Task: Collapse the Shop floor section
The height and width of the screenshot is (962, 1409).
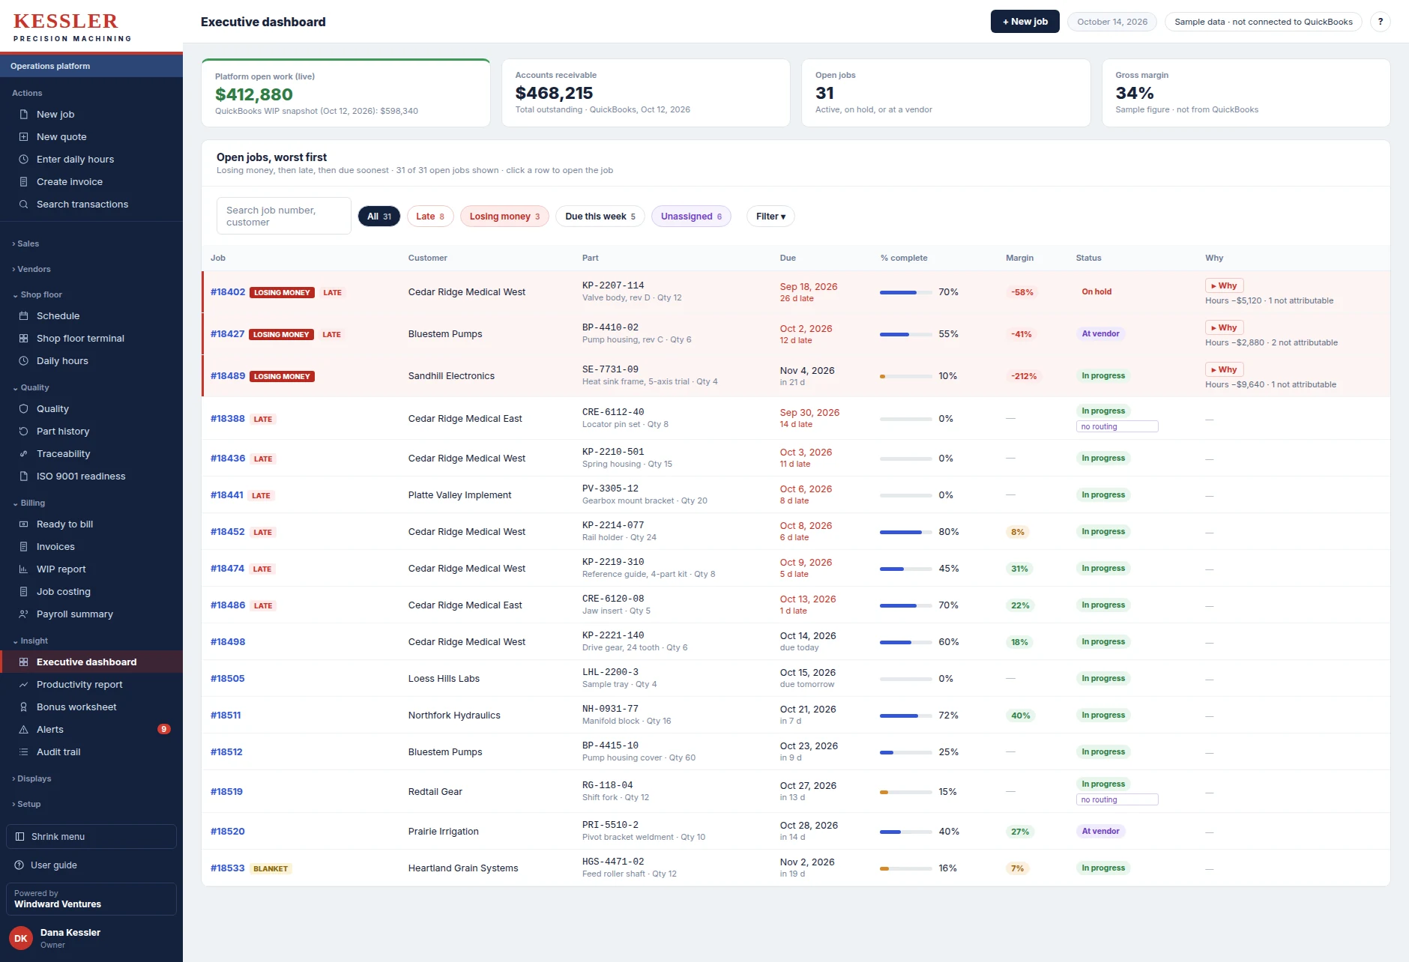Action: tap(37, 294)
